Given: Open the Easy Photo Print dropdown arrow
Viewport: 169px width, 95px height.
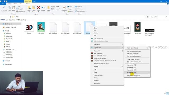Looking at the screenshot, I should coord(16,20).
